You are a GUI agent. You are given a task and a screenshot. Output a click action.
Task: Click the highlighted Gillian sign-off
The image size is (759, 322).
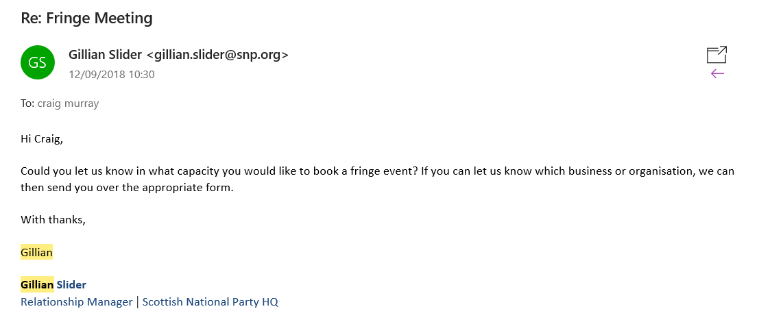click(x=36, y=252)
